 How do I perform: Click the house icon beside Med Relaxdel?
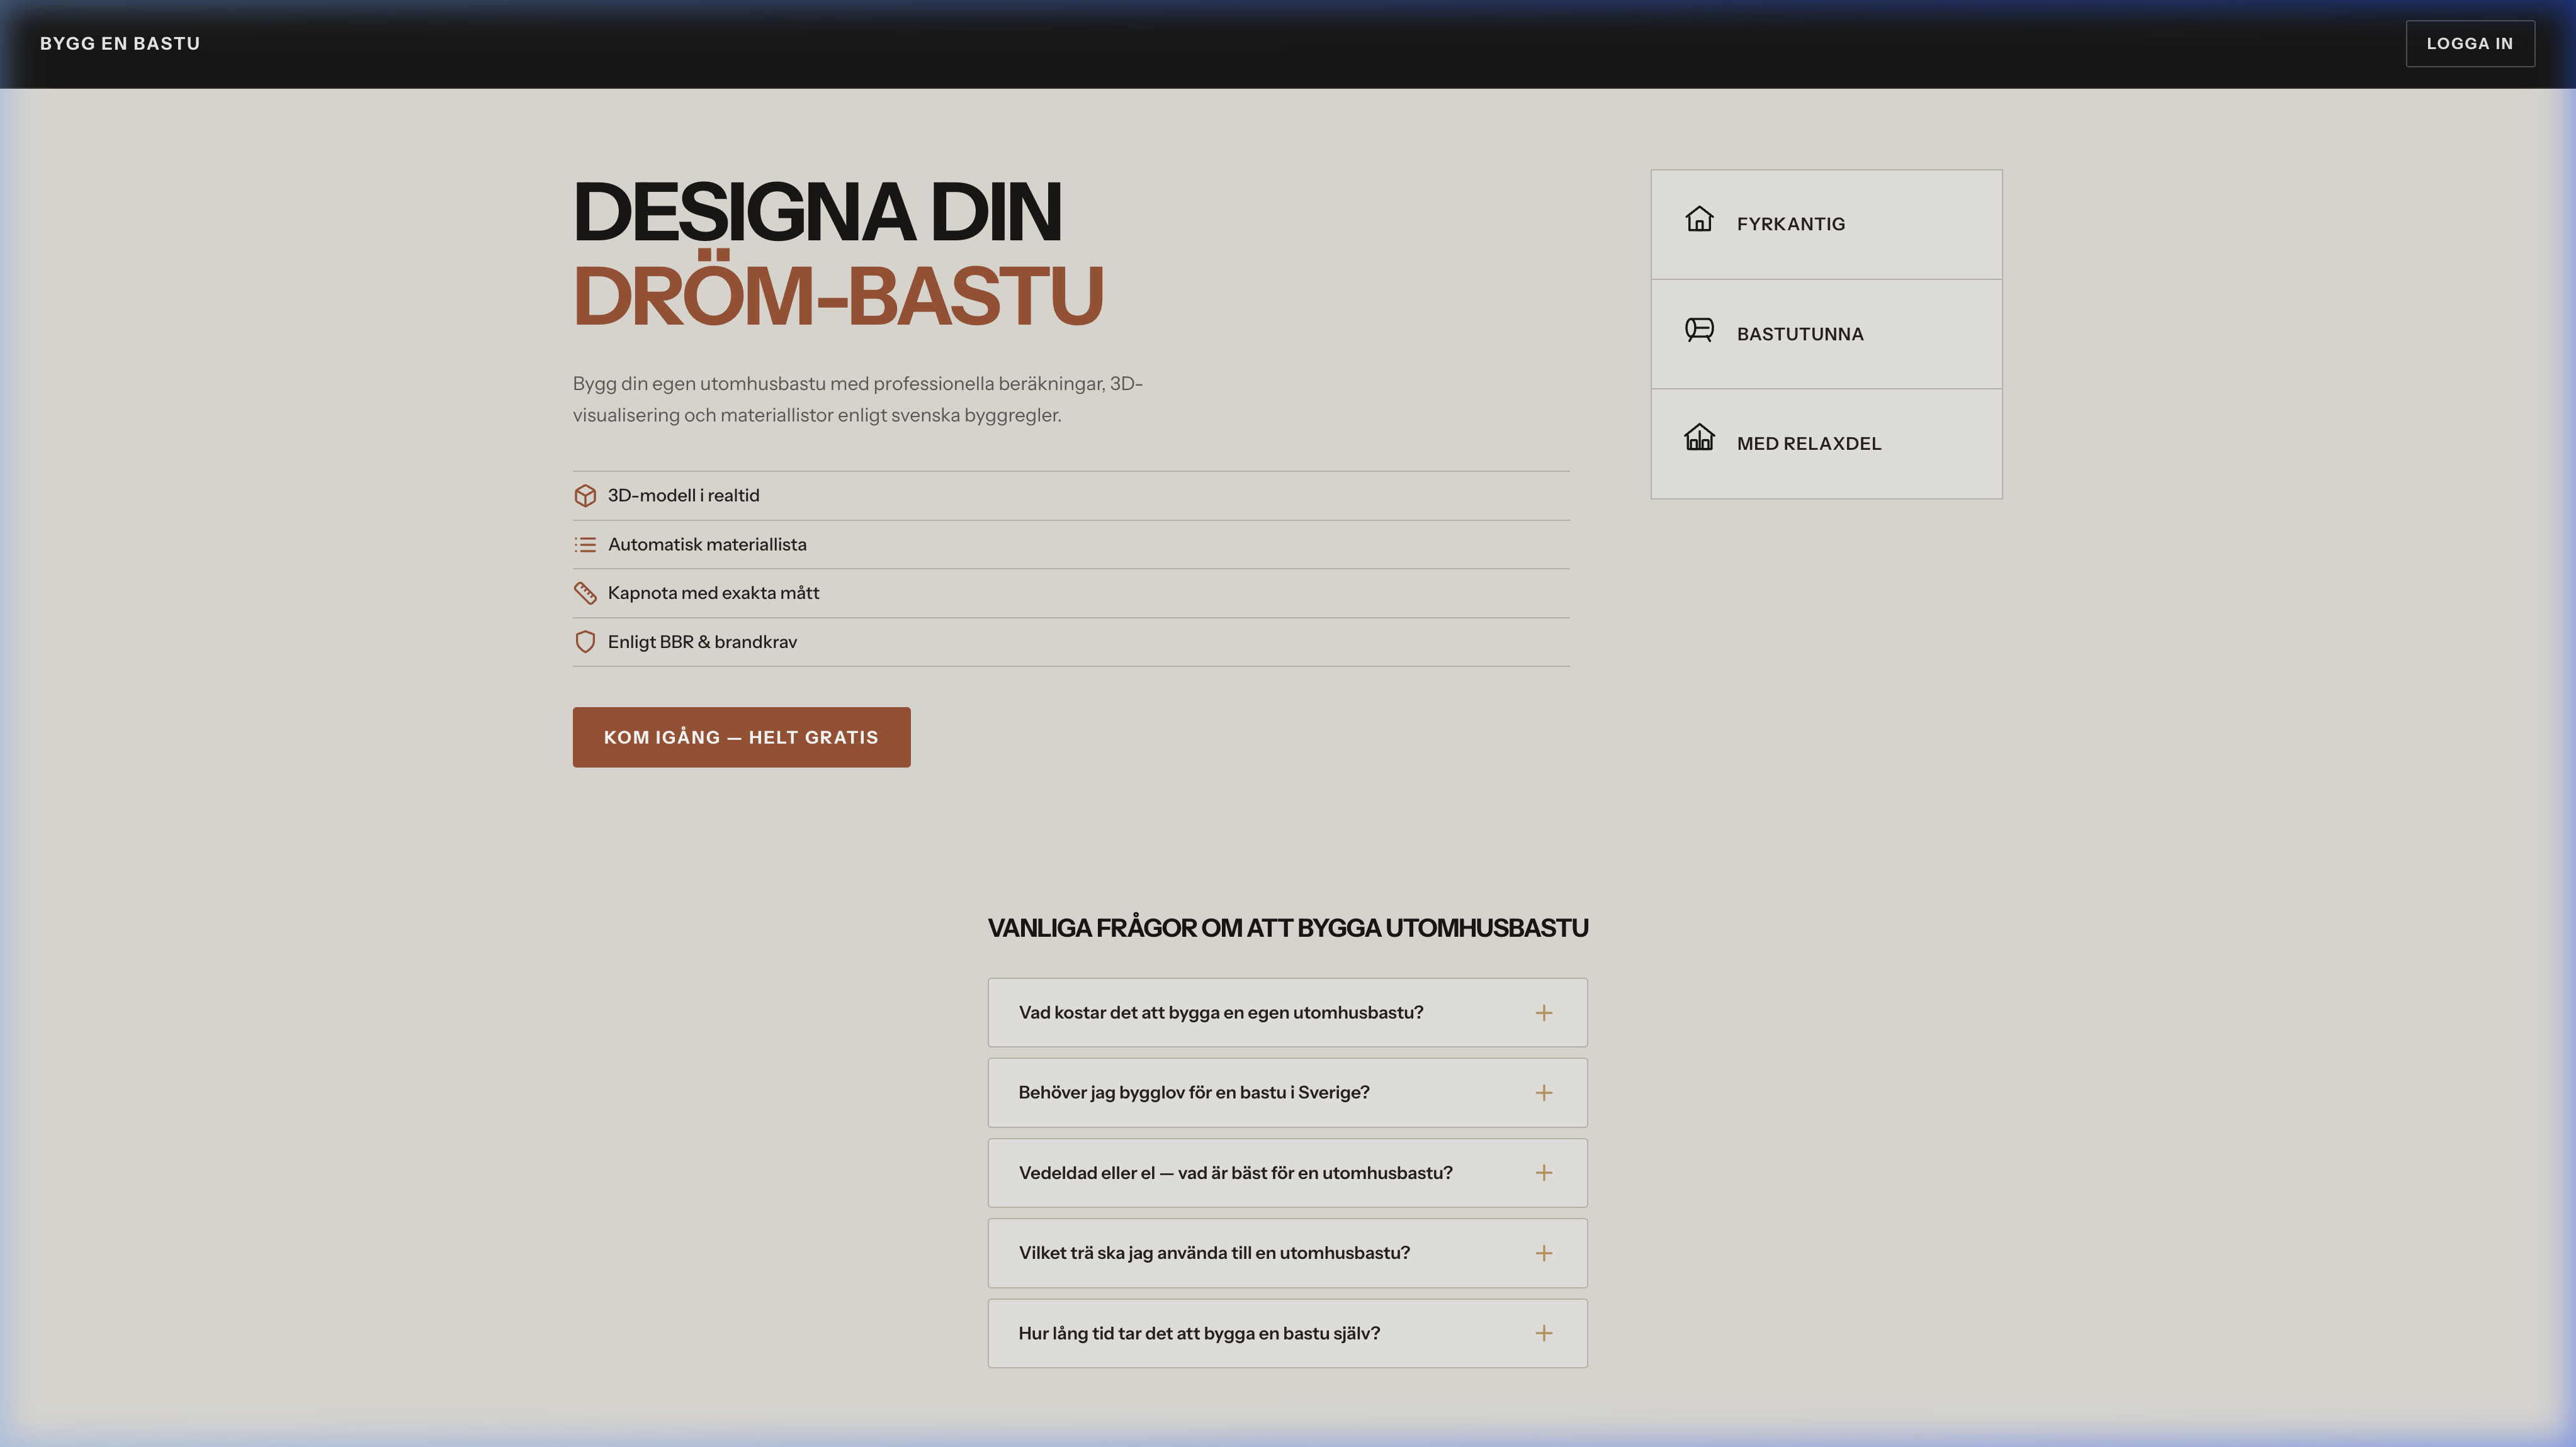pyautogui.click(x=1699, y=438)
